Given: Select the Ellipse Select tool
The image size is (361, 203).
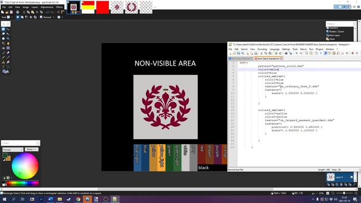Looking at the screenshot, I should coord(3,38).
